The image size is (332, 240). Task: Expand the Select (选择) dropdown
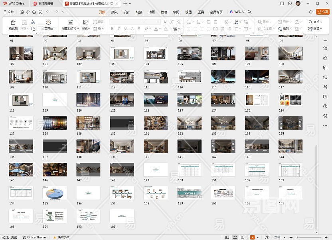point(317,29)
